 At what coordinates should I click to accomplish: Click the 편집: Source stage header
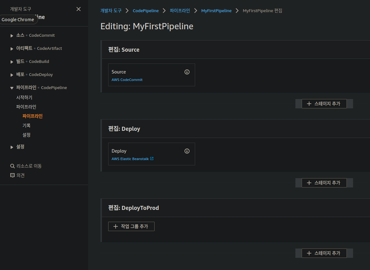click(x=124, y=50)
